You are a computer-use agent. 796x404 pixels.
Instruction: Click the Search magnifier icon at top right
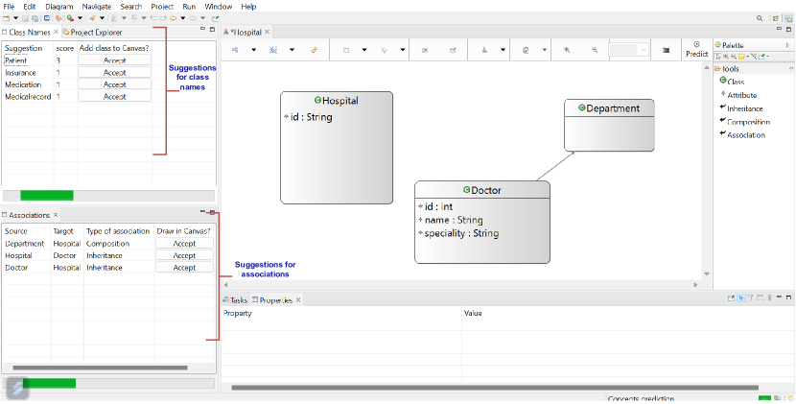click(x=760, y=18)
